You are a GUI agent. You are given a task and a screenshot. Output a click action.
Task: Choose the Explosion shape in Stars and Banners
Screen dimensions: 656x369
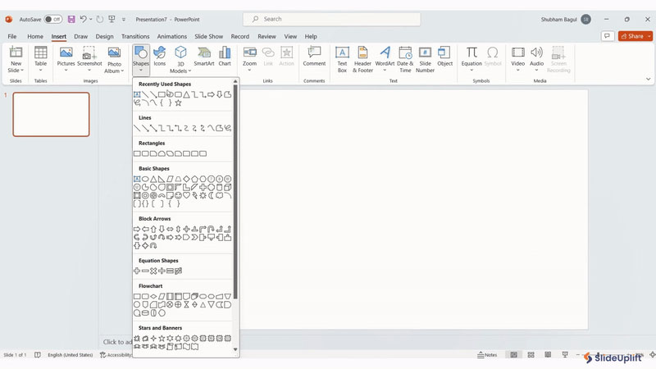pyautogui.click(x=137, y=338)
